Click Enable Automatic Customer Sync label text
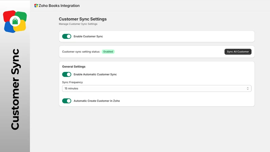Image resolution: width=270 pixels, height=152 pixels. coord(95,74)
